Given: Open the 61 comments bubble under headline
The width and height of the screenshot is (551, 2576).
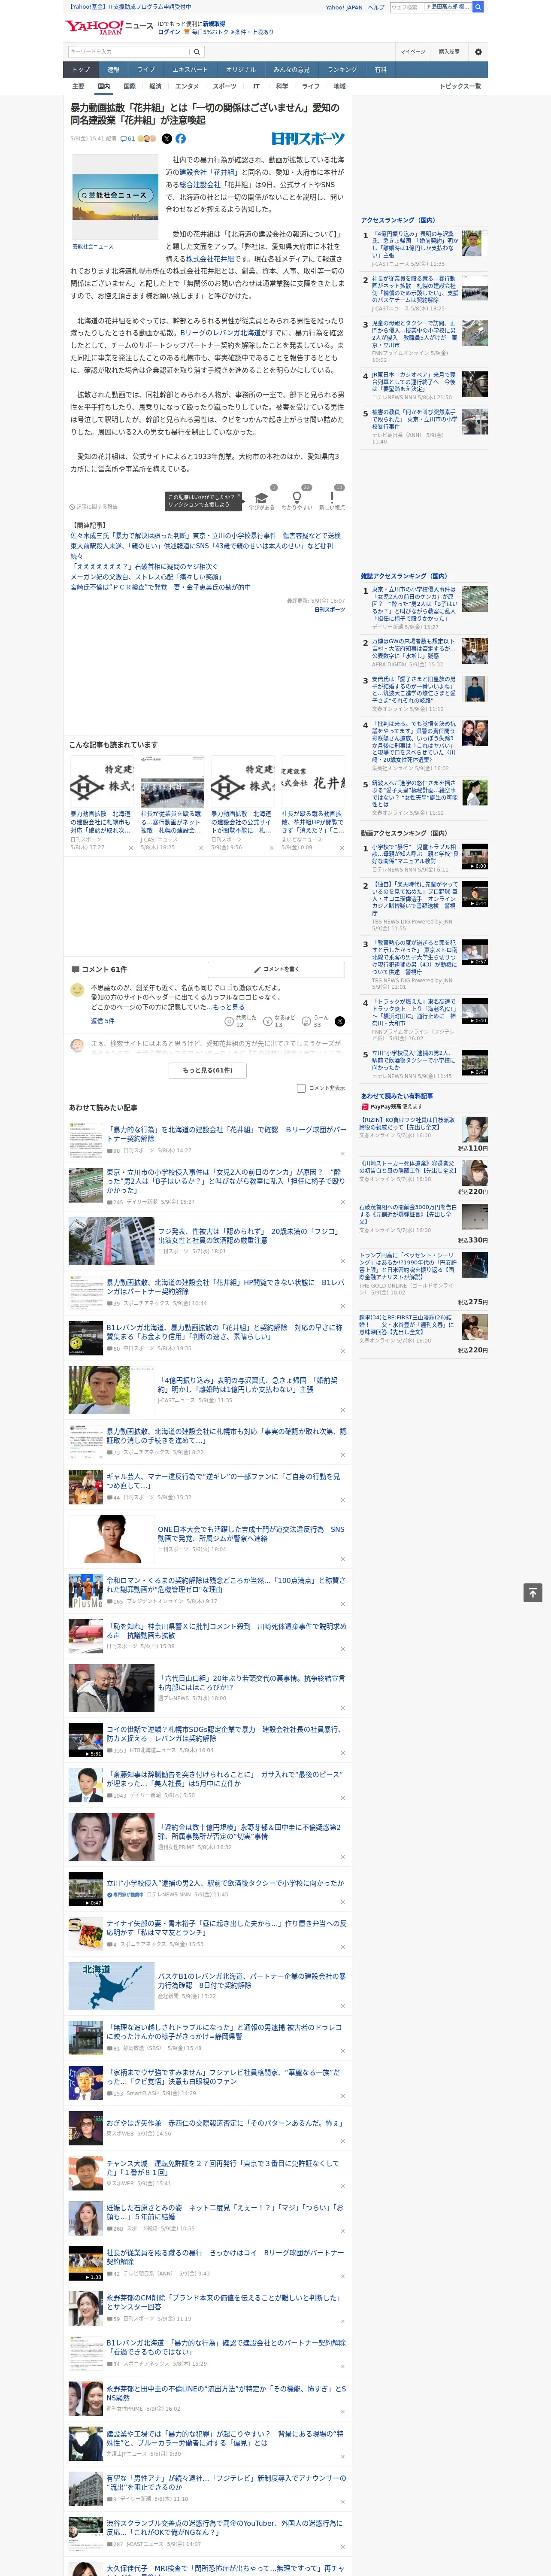Looking at the screenshot, I should [127, 139].
